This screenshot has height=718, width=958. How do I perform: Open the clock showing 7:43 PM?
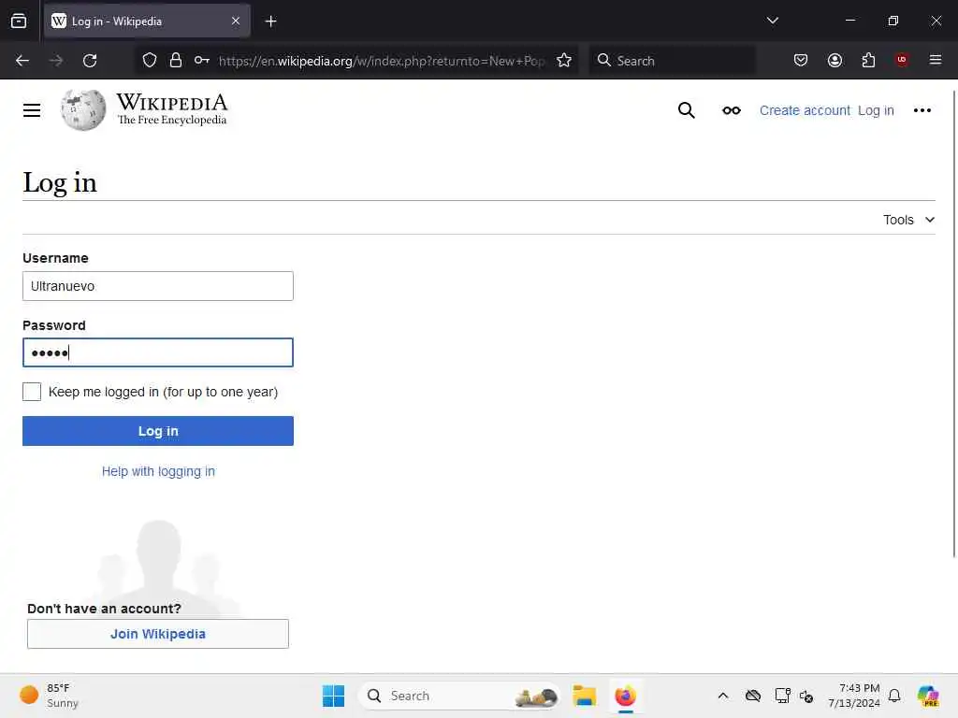pyautogui.click(x=854, y=696)
